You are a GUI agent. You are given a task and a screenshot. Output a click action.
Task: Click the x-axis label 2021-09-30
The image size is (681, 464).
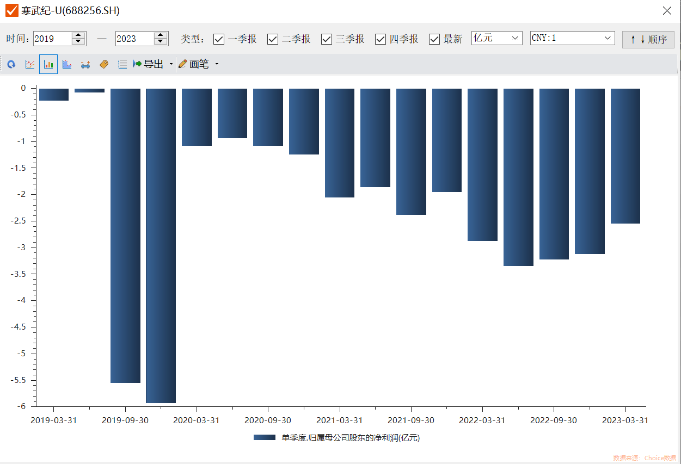(411, 420)
